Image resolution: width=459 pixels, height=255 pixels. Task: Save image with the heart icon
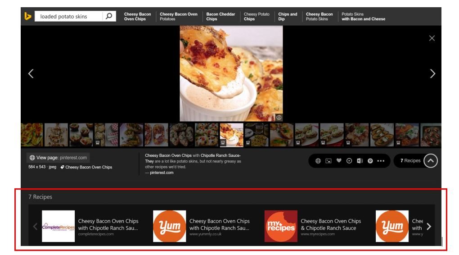[339, 161]
